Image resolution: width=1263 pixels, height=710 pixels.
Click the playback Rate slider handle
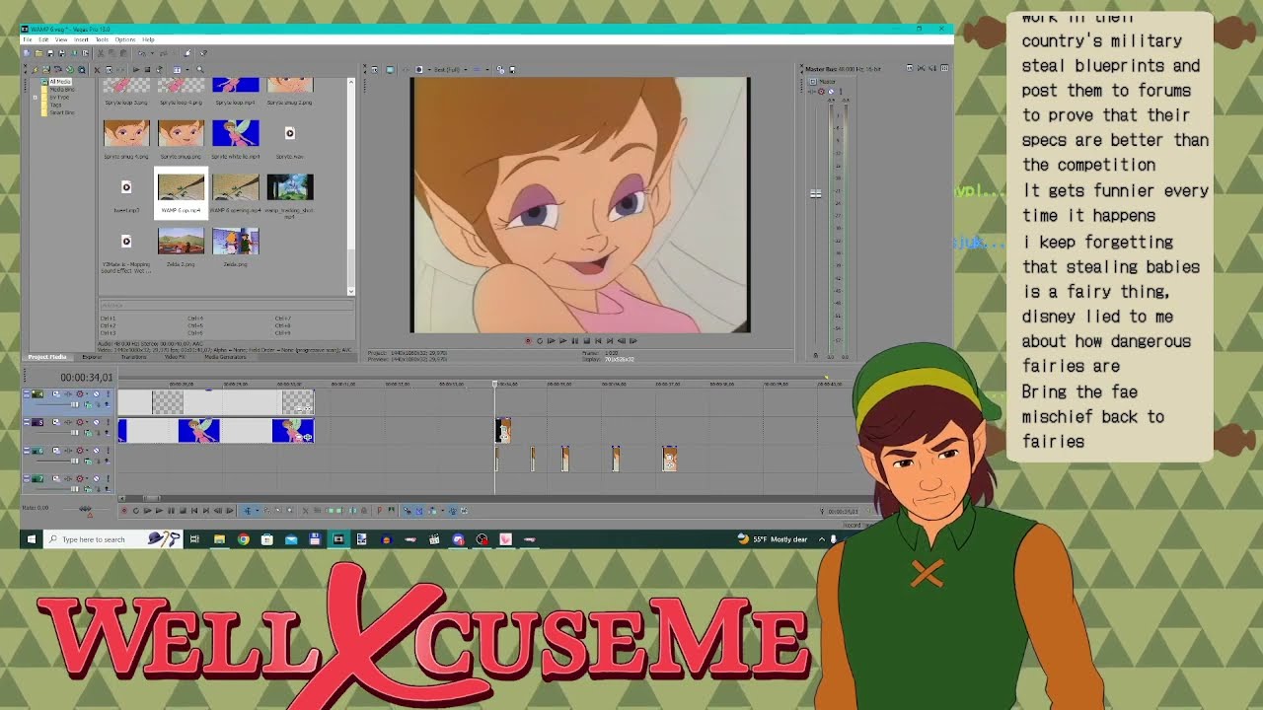(x=86, y=509)
